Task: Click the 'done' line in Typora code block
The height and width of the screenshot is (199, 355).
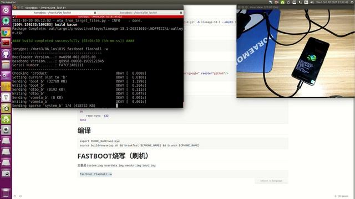Action: pos(83,120)
